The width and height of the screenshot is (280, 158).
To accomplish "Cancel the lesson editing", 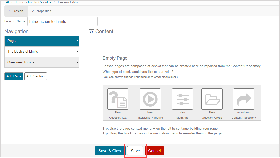I will [154, 151].
